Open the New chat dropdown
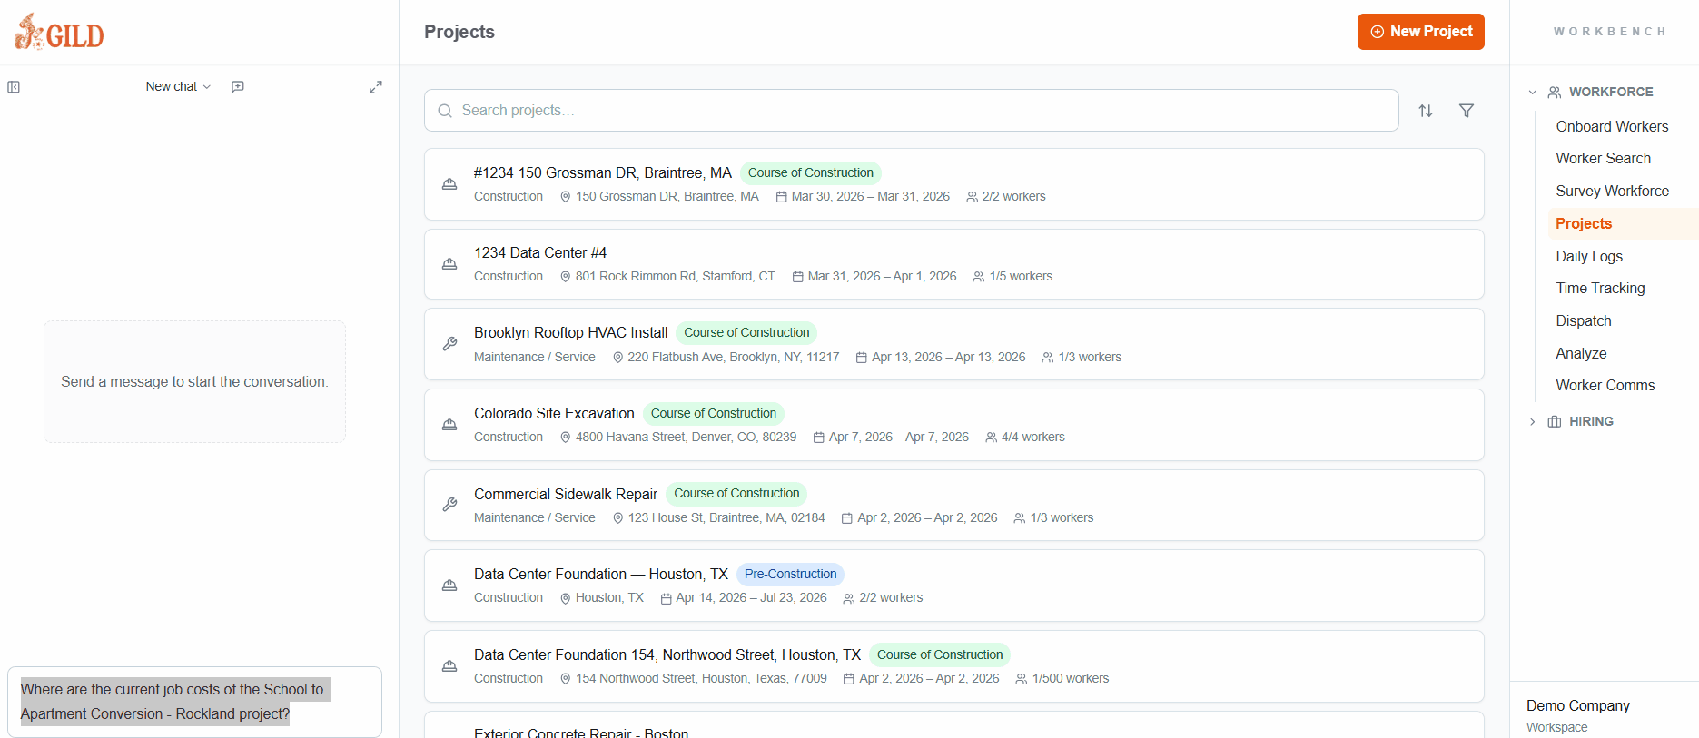Viewport: 1699px width, 738px height. point(178,87)
